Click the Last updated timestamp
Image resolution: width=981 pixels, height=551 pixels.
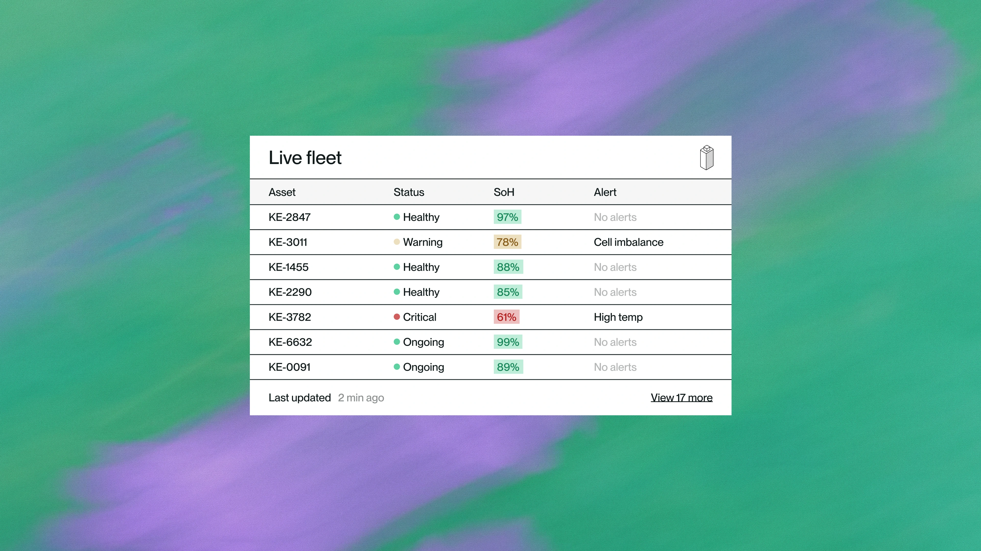click(361, 397)
